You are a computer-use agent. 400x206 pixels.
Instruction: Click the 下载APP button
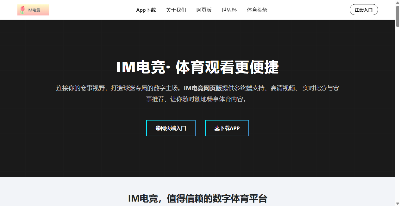[x=227, y=128]
